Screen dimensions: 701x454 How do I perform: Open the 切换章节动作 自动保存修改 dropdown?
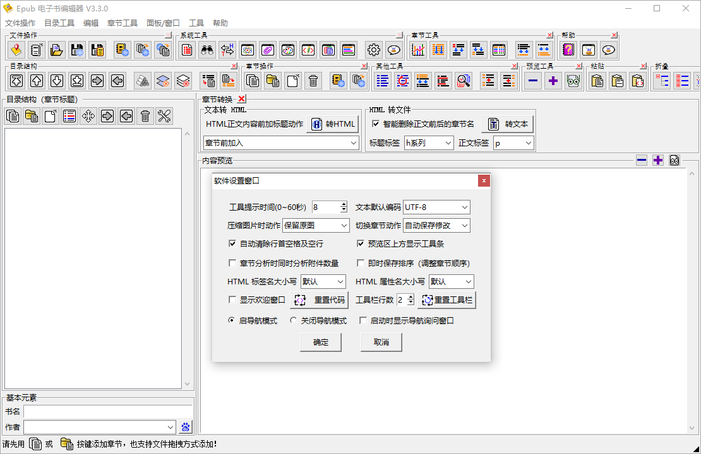436,226
